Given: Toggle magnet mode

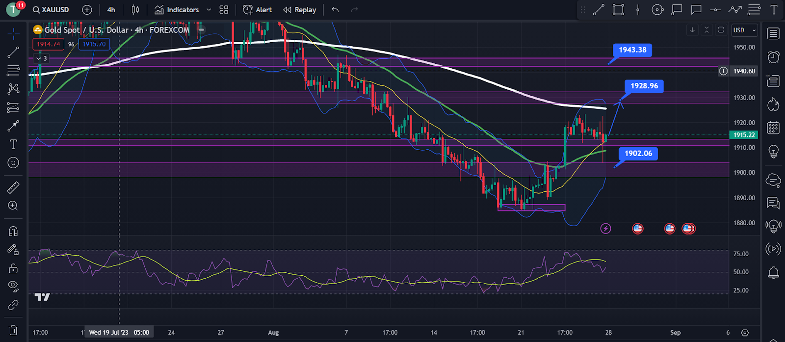Looking at the screenshot, I should 13,231.
